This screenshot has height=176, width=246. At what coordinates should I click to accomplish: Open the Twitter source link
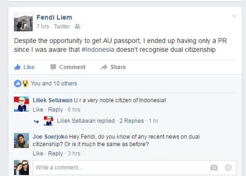pyautogui.click(x=62, y=27)
